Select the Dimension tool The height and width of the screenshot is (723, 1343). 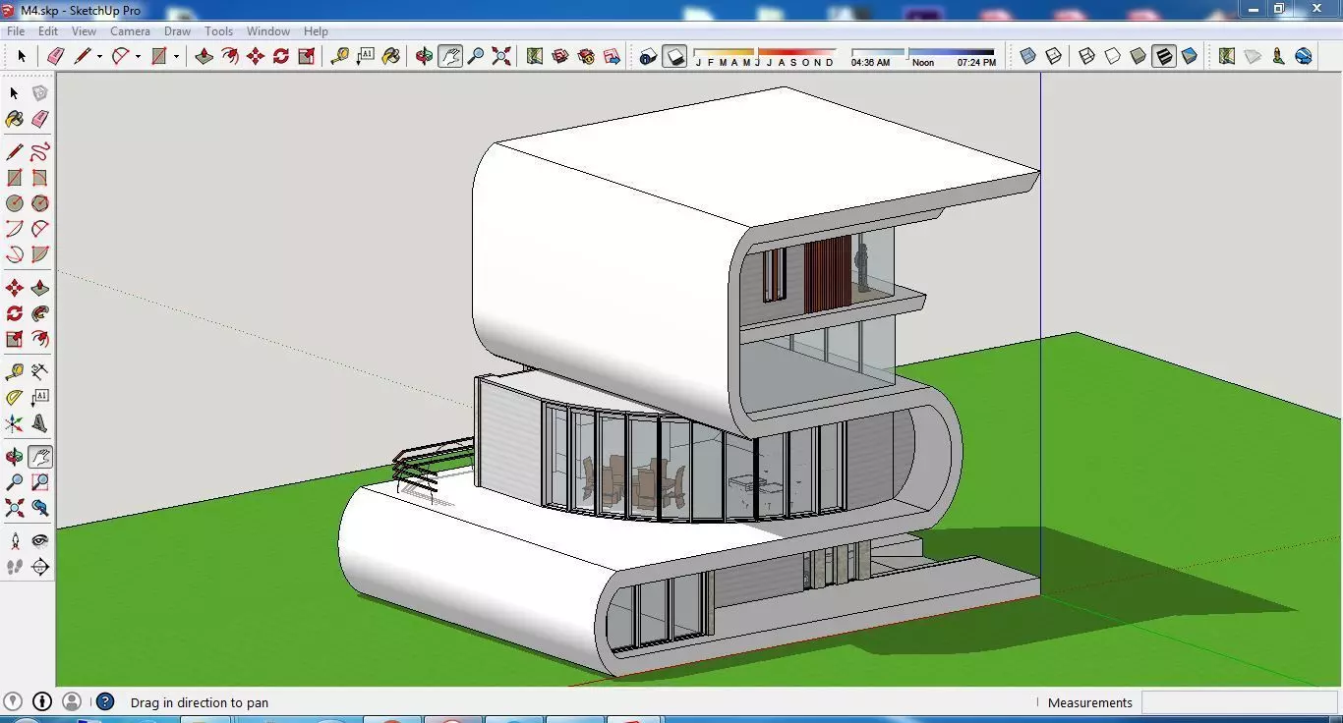click(x=39, y=371)
